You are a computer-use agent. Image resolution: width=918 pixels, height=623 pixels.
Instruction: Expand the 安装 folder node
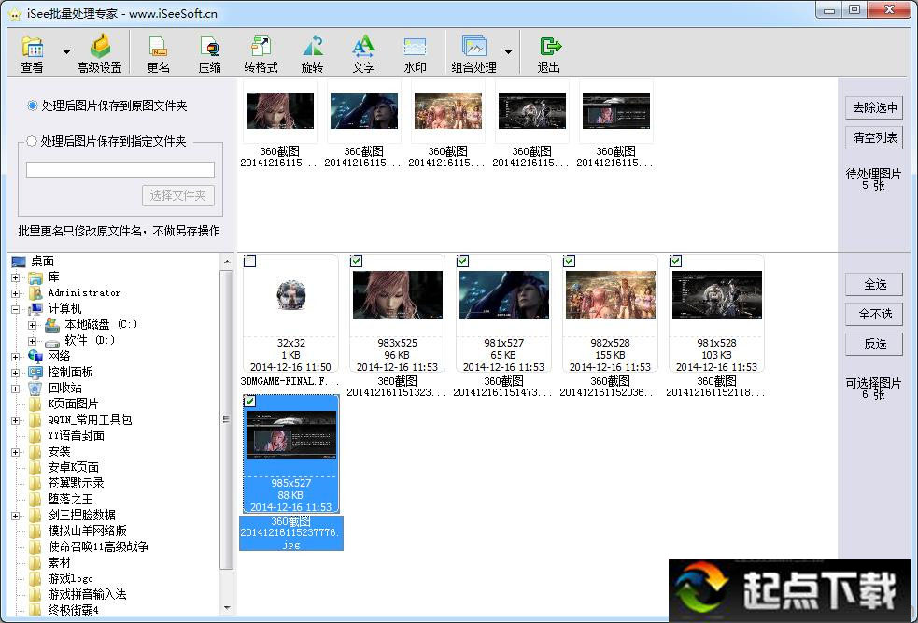tap(16, 452)
